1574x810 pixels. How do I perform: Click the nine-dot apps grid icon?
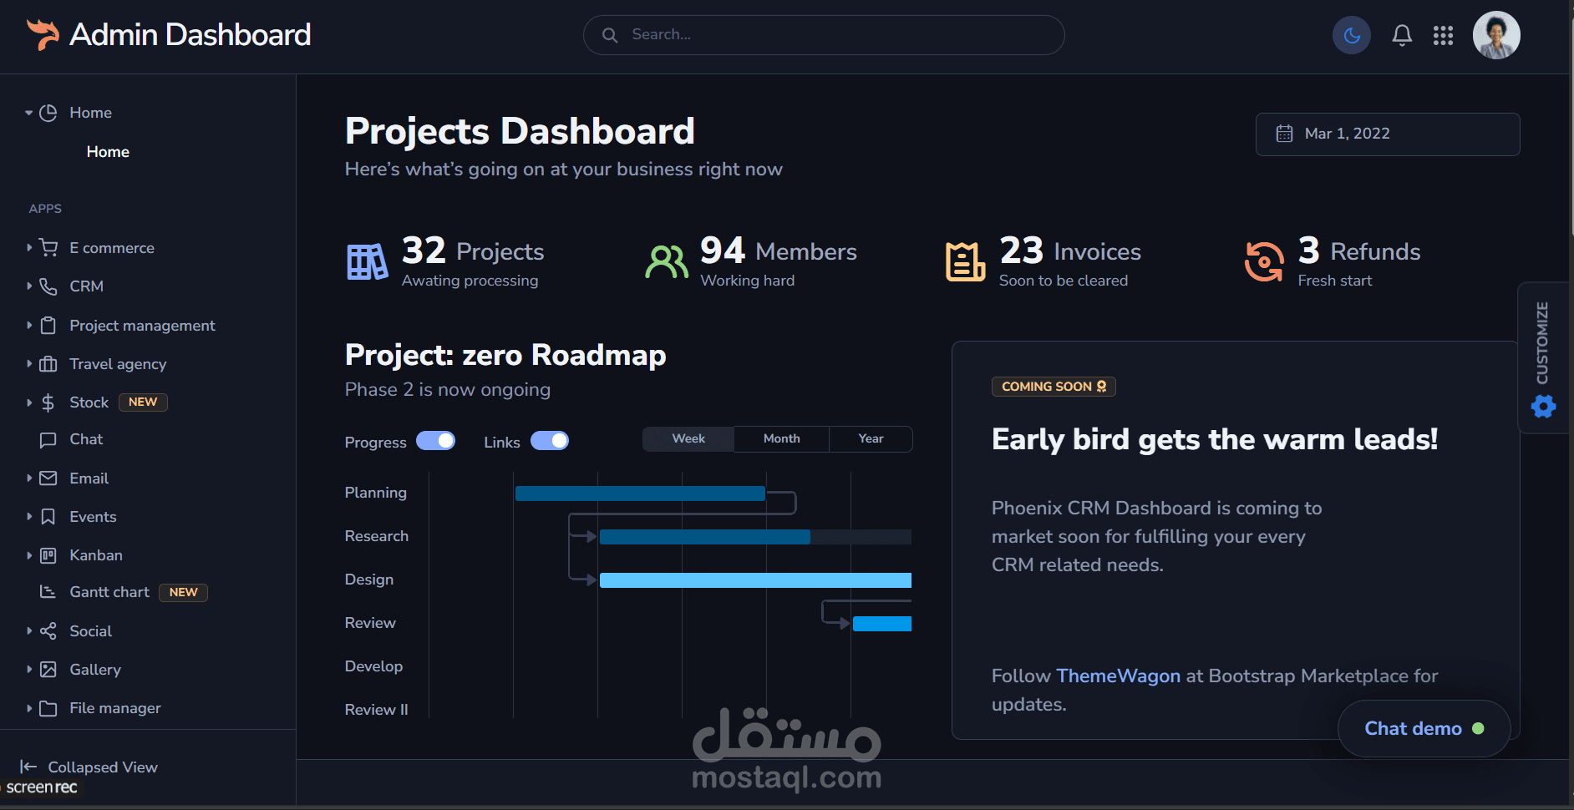pos(1443,35)
